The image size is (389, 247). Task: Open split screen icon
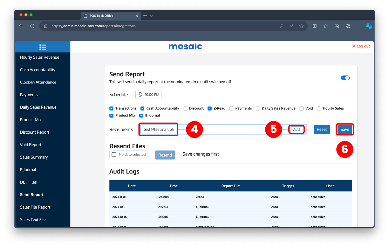pyautogui.click(x=315, y=26)
